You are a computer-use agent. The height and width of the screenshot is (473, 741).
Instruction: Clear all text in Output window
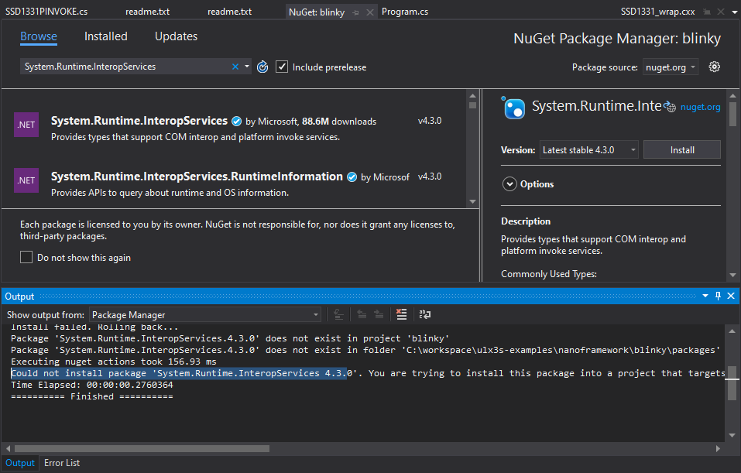(x=401, y=314)
